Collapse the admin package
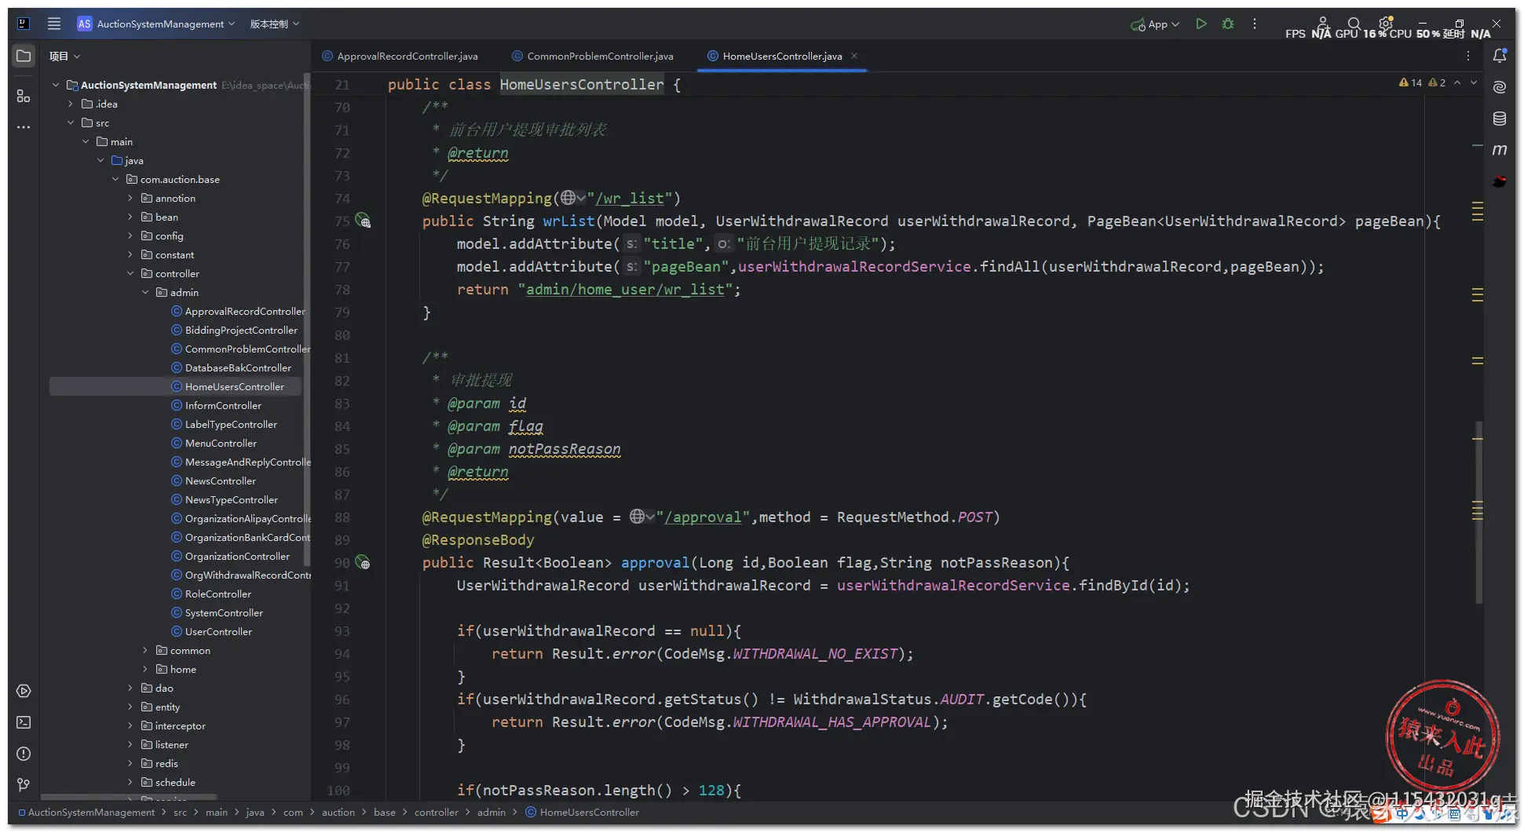Viewport: 1524px width, 833px height. click(145, 292)
